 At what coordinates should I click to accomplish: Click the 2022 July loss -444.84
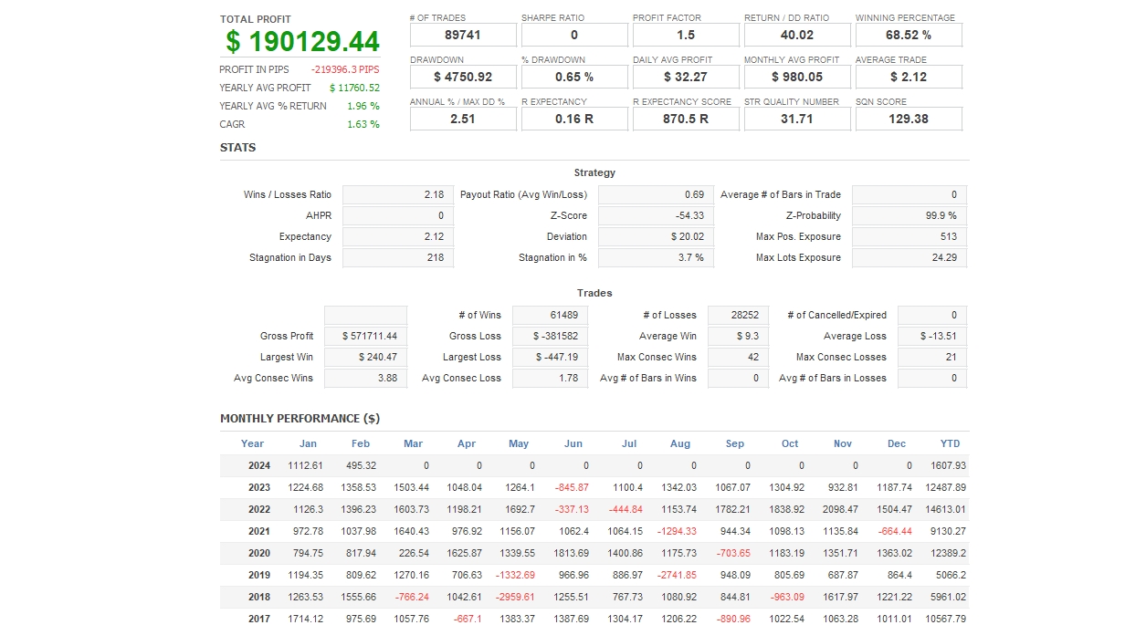pos(625,509)
